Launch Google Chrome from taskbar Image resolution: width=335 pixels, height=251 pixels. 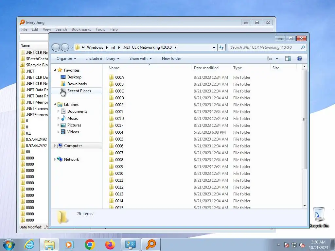pos(90,244)
